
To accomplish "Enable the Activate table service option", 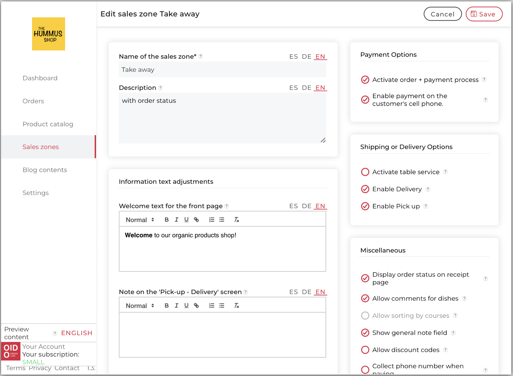I will point(365,172).
